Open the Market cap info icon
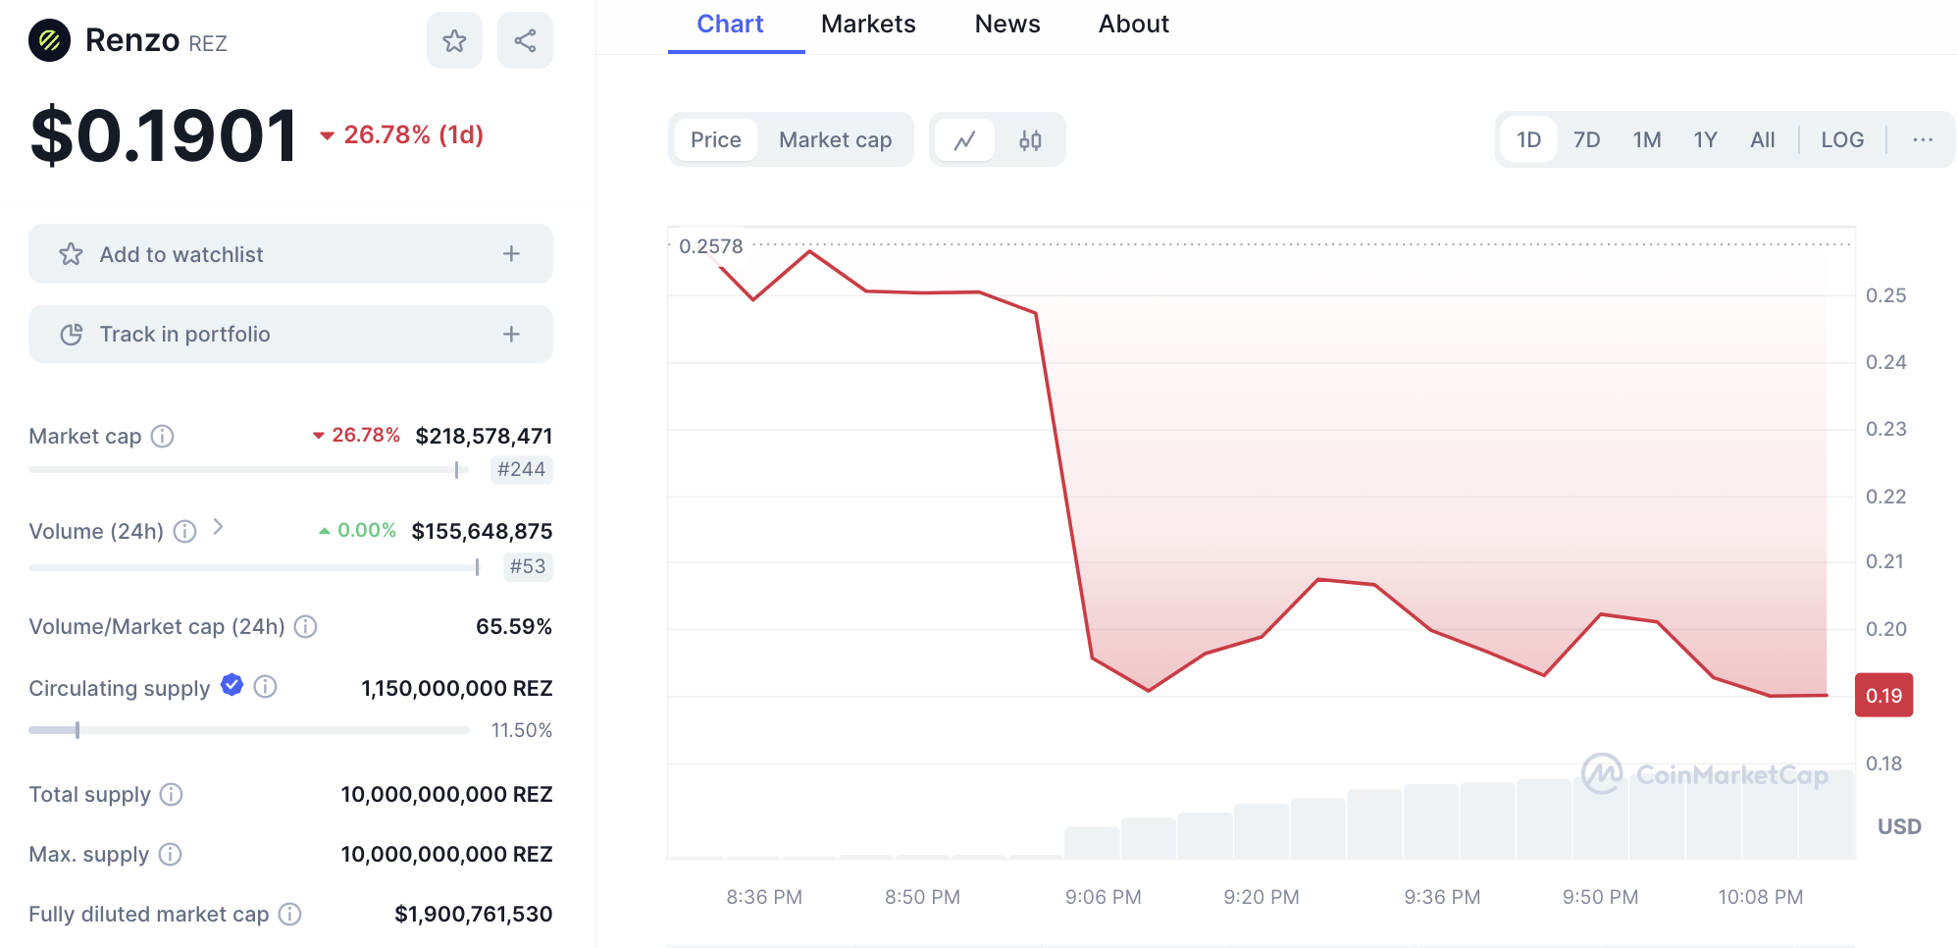 pos(163,436)
